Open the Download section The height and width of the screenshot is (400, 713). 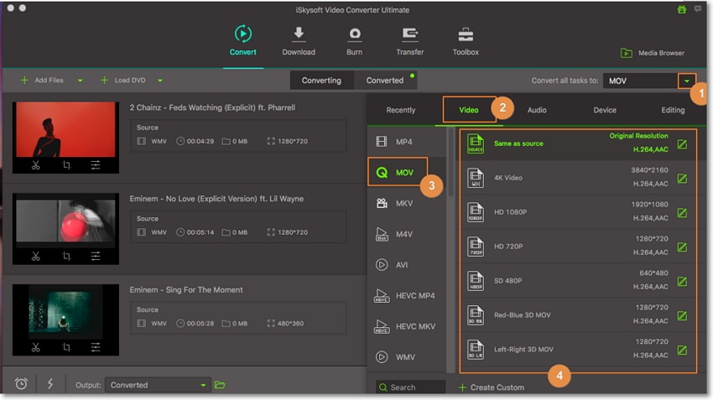[x=299, y=40]
